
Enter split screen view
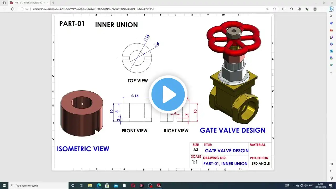(x=284, y=9)
